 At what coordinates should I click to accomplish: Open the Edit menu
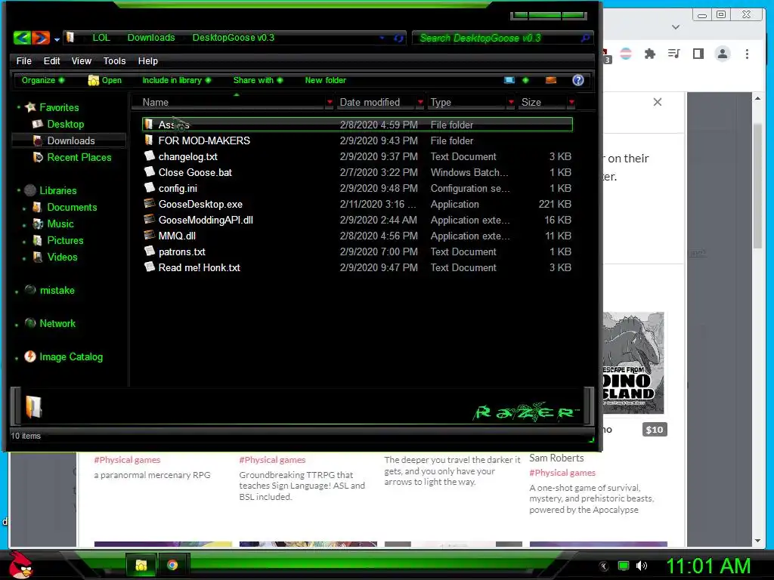[x=52, y=60]
